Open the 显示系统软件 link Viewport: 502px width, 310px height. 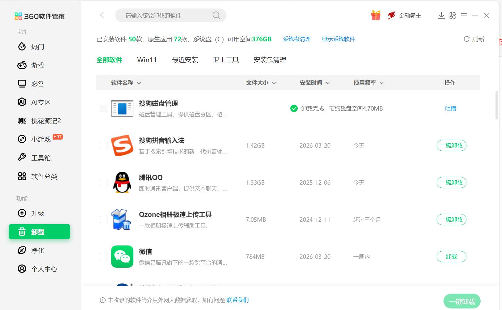pyautogui.click(x=338, y=39)
